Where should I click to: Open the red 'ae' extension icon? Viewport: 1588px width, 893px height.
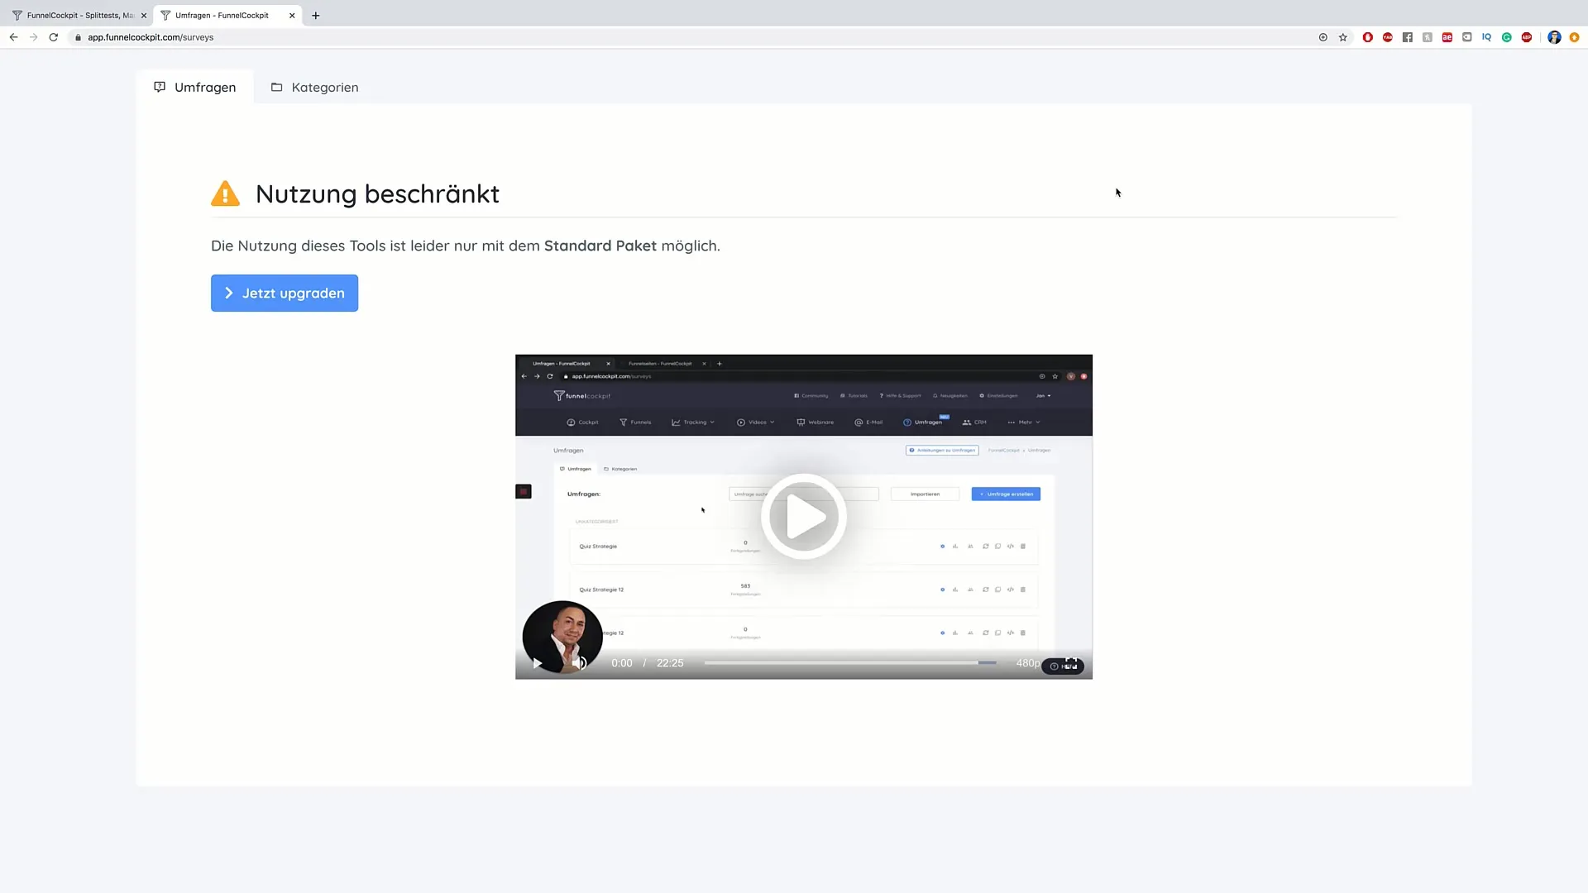tap(1447, 37)
